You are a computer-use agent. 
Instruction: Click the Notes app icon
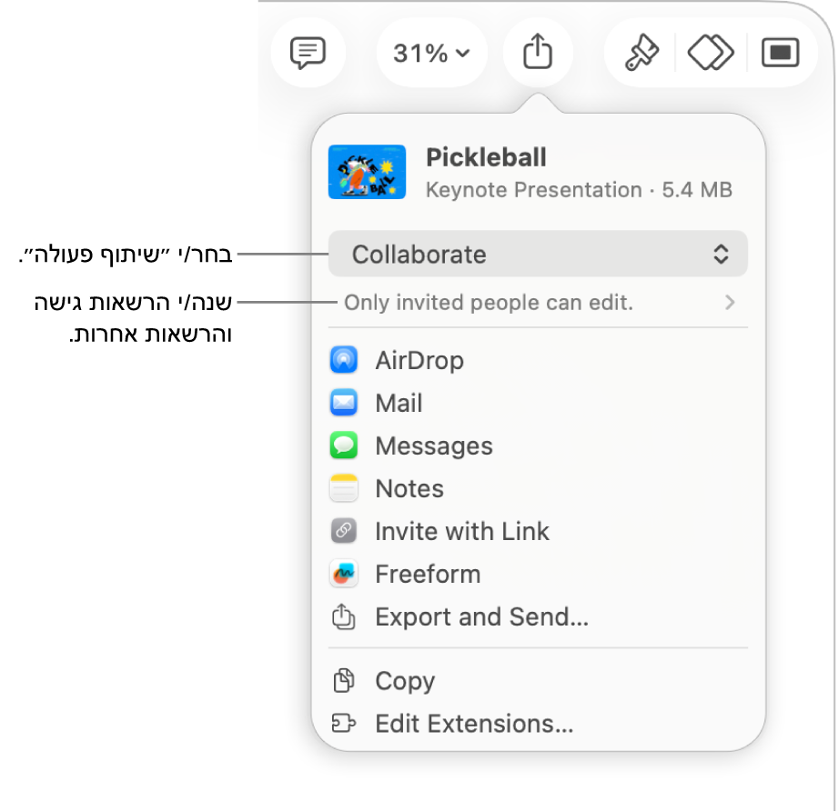344,488
